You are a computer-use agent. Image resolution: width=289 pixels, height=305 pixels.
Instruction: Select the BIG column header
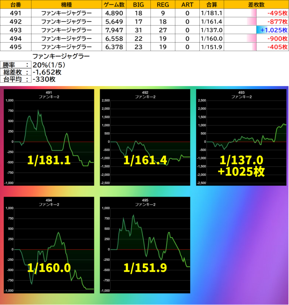click(138, 4)
